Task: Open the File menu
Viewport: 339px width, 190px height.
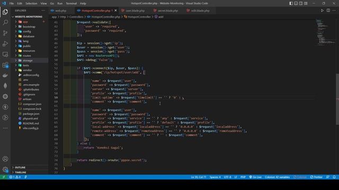Action: pyautogui.click(x=12, y=4)
